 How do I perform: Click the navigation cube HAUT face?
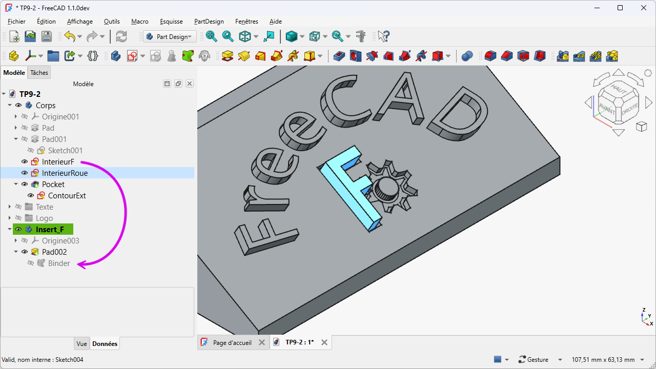(x=619, y=90)
